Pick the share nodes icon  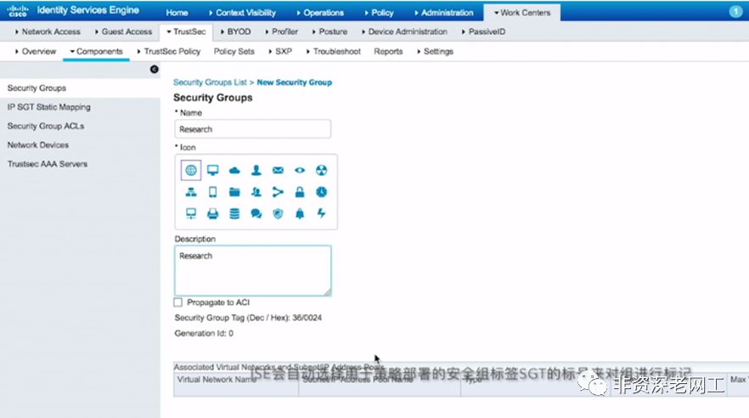[x=278, y=192]
